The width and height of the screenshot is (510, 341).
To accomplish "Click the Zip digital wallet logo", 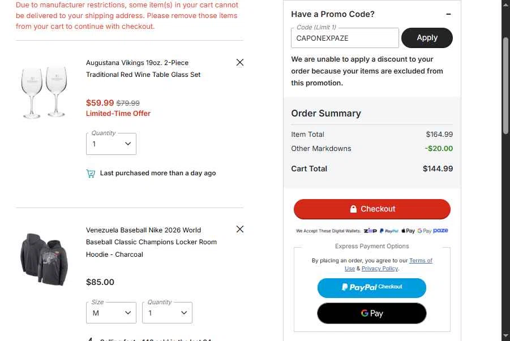I will pos(370,231).
